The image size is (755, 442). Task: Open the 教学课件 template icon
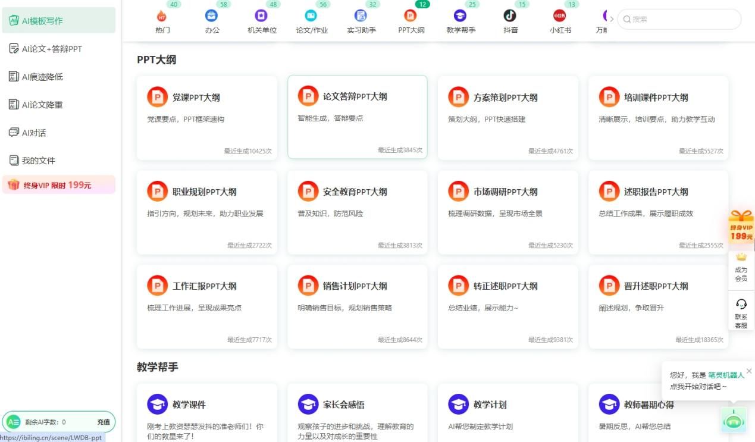click(157, 405)
